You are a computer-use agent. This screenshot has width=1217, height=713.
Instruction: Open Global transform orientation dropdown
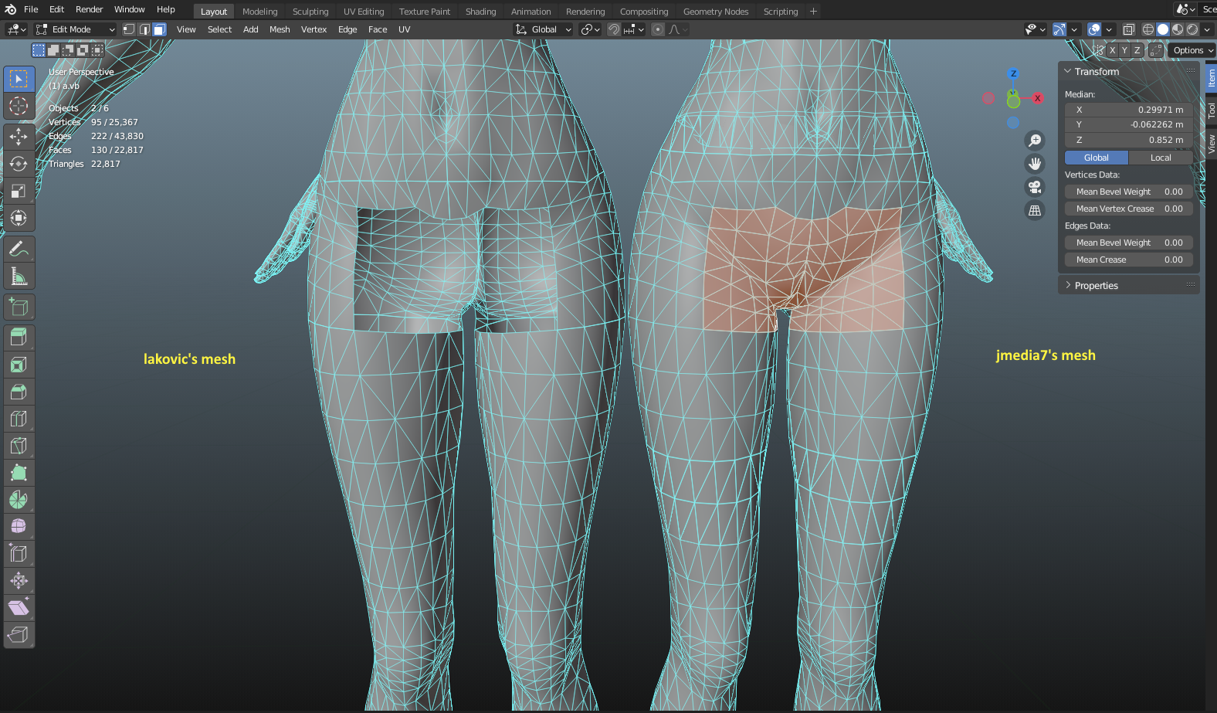click(x=544, y=29)
